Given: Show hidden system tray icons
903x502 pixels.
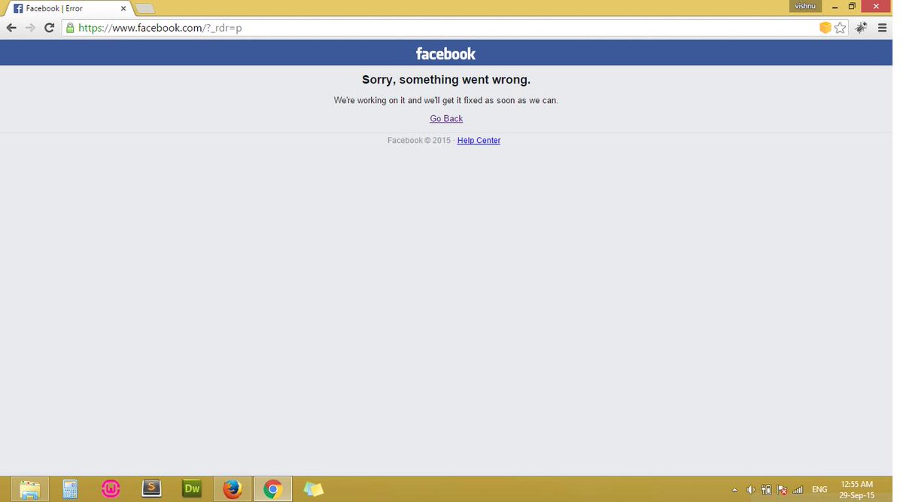Looking at the screenshot, I should point(735,490).
